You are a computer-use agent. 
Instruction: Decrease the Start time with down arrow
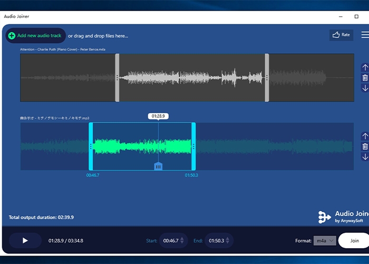[x=182, y=242]
